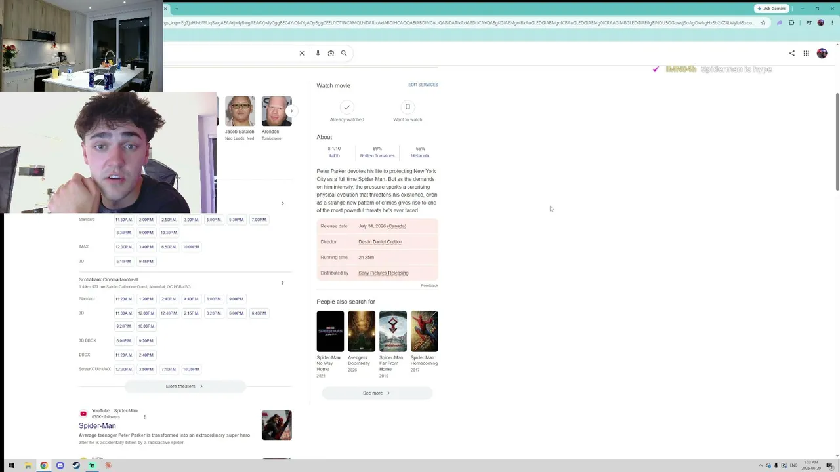Bookmark this page with the star icon

[763, 23]
